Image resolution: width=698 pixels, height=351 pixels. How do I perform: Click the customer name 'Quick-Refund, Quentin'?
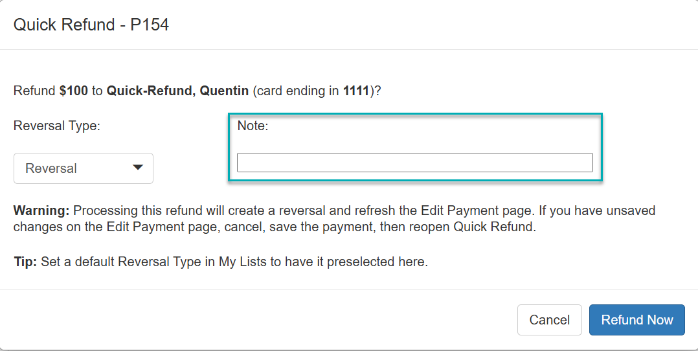[177, 91]
